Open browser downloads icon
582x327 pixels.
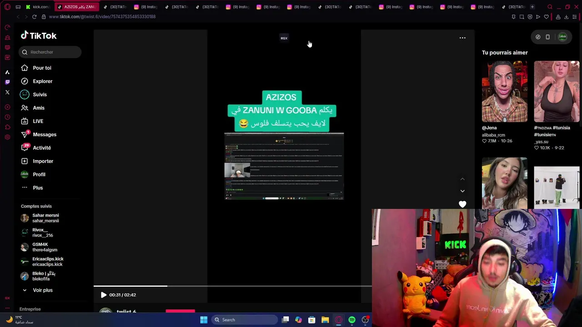(x=566, y=17)
